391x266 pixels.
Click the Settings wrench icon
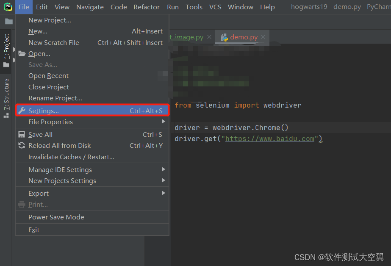pos(22,111)
